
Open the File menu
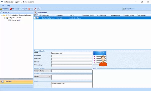coord(3,6)
